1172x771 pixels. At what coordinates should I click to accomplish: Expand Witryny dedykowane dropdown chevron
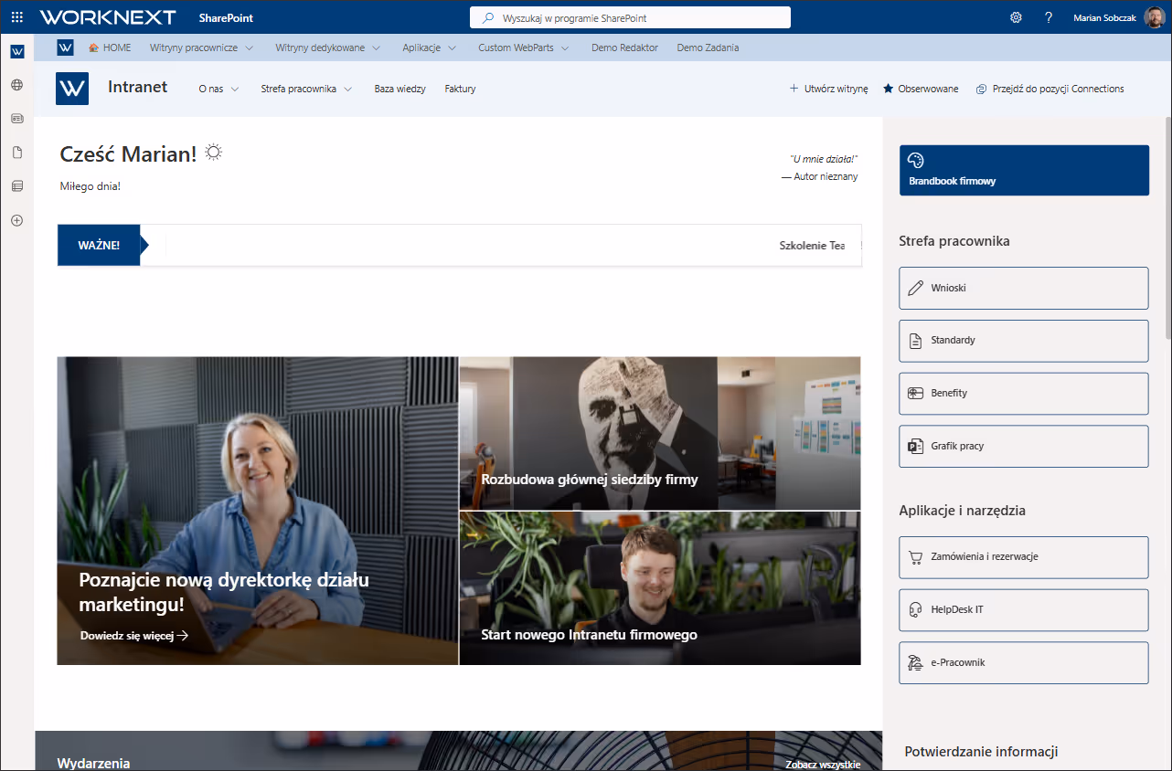[377, 48]
